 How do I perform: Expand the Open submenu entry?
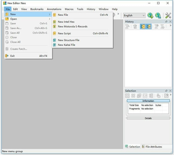click(x=28, y=19)
